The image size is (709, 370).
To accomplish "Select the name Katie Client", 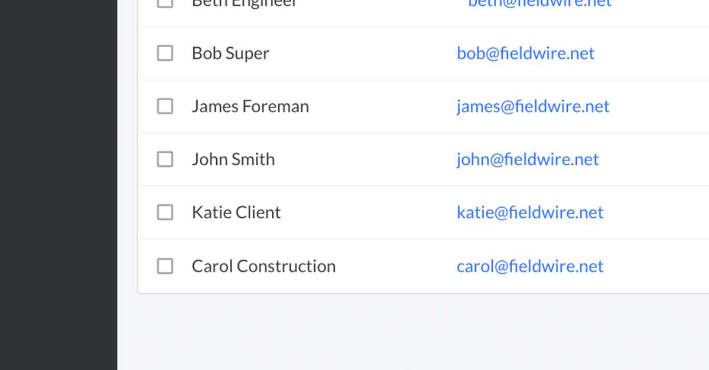I will click(x=236, y=212).
